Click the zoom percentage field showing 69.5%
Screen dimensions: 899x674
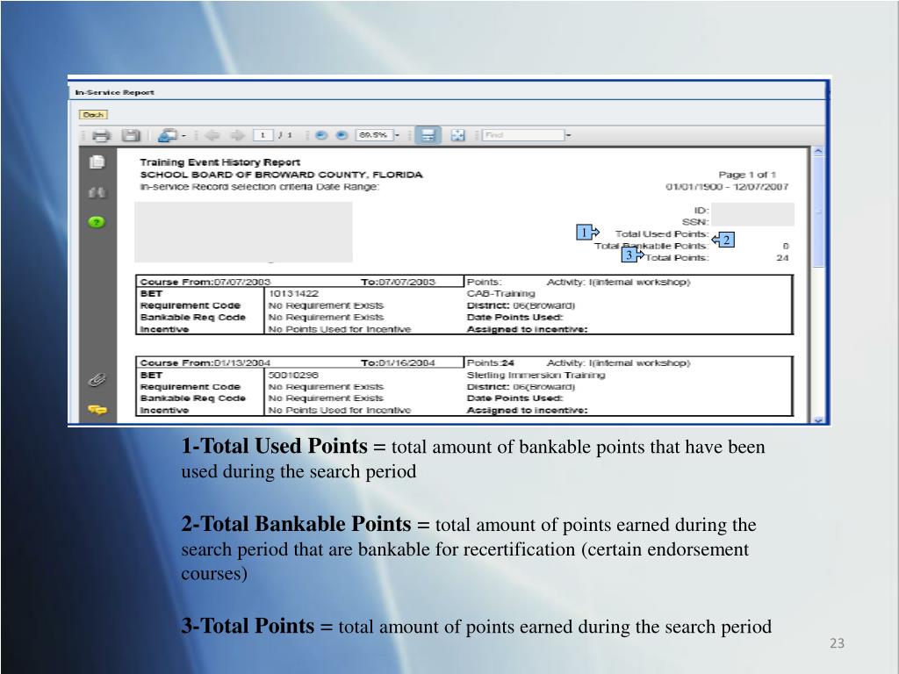click(x=374, y=135)
